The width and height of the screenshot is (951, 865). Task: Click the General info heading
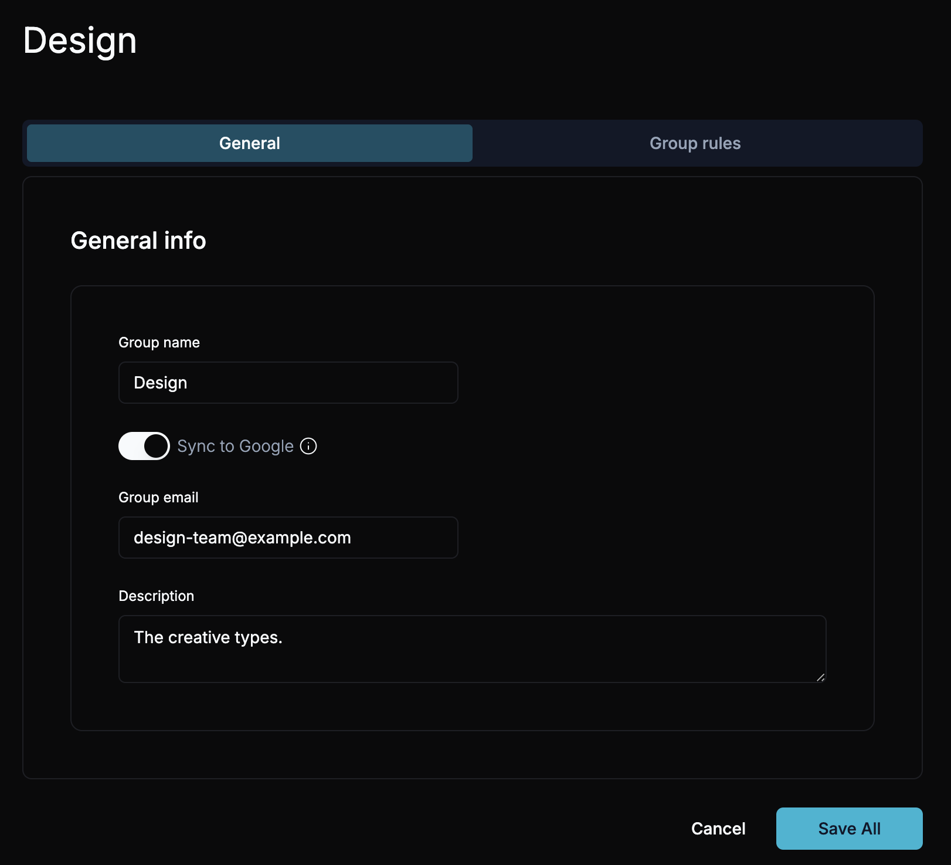tap(138, 241)
